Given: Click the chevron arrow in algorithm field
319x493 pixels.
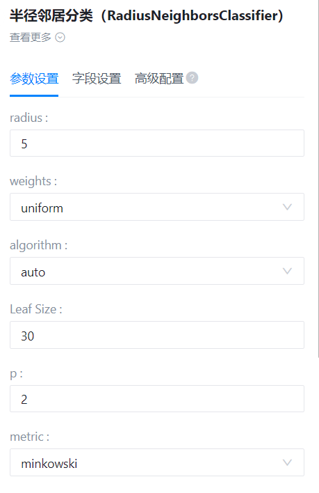Looking at the screenshot, I should [287, 271].
